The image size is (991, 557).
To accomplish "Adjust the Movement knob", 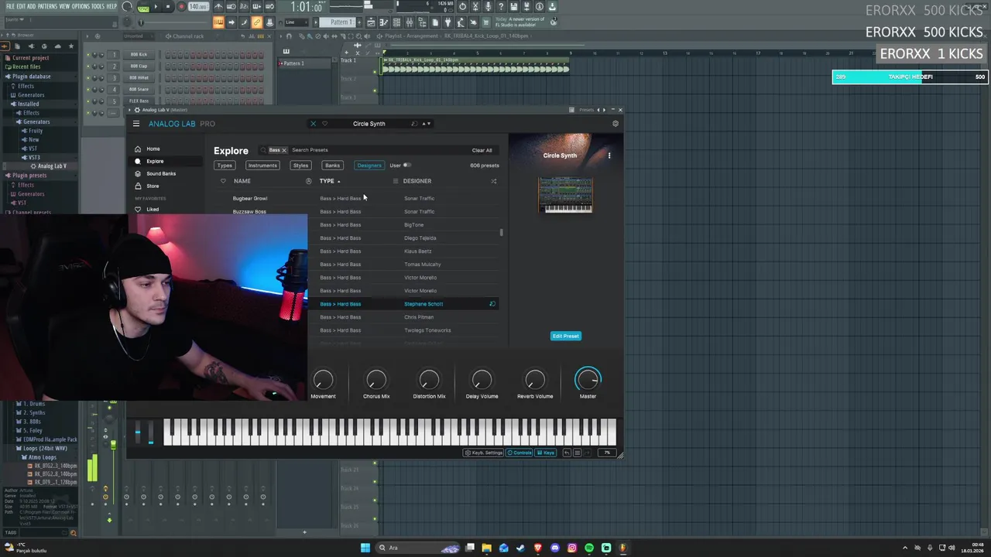I will pos(323,379).
